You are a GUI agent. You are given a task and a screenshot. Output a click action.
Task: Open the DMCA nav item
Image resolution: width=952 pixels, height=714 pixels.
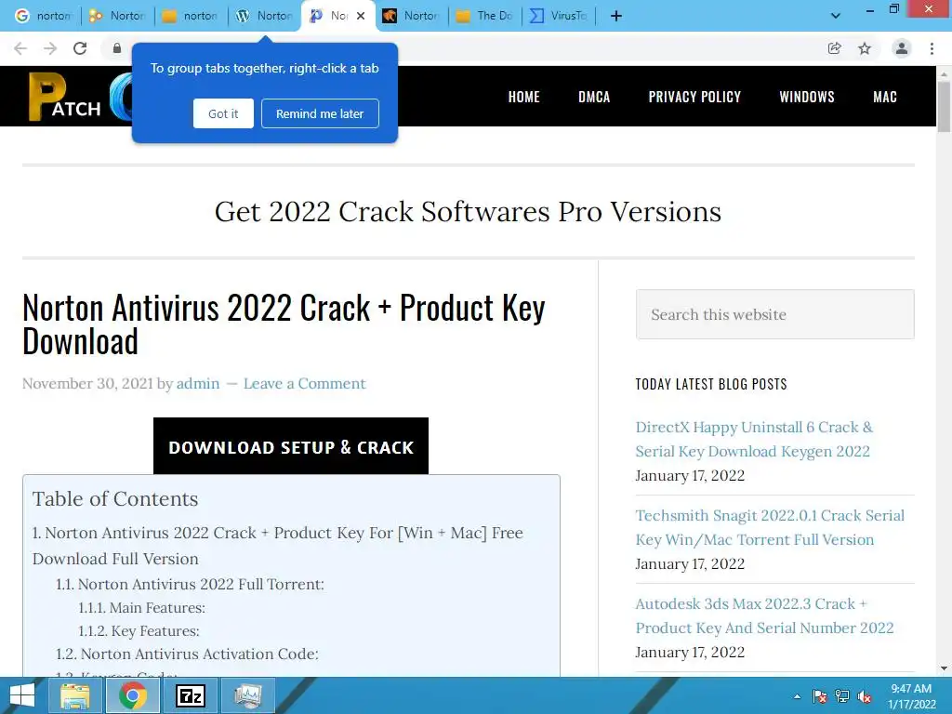point(594,97)
